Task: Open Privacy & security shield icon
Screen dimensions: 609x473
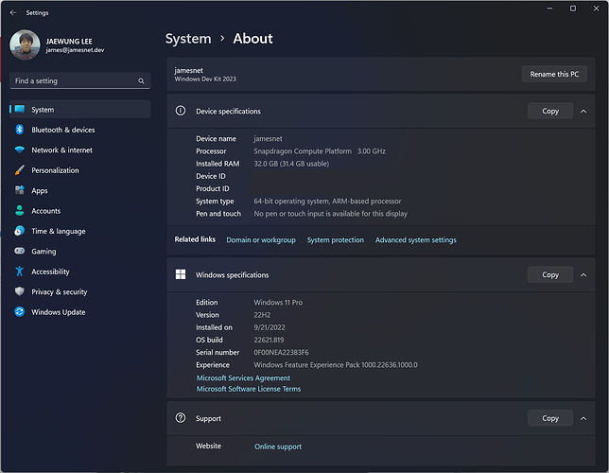Action: (x=20, y=291)
